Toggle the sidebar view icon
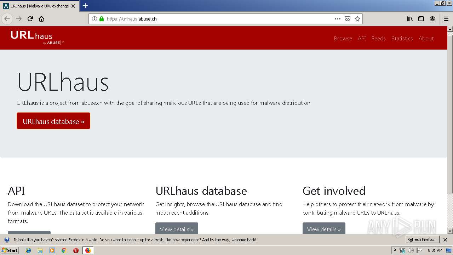The height and width of the screenshot is (255, 453). pyautogui.click(x=421, y=19)
